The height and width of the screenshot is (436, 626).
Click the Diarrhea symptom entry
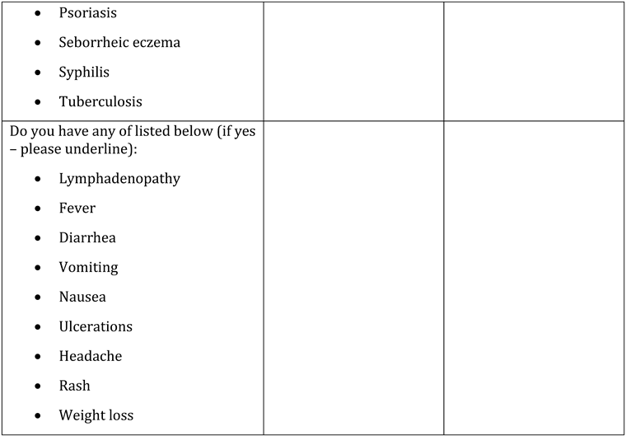[x=86, y=238]
